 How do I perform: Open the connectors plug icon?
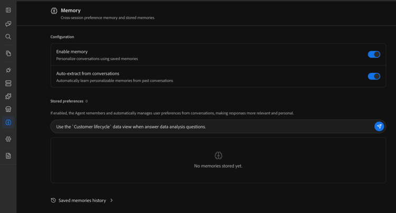[8, 70]
